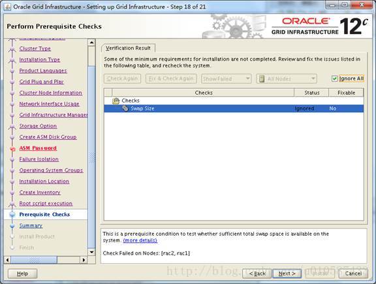Go back with the Back button
376x284 pixels.
click(257, 274)
